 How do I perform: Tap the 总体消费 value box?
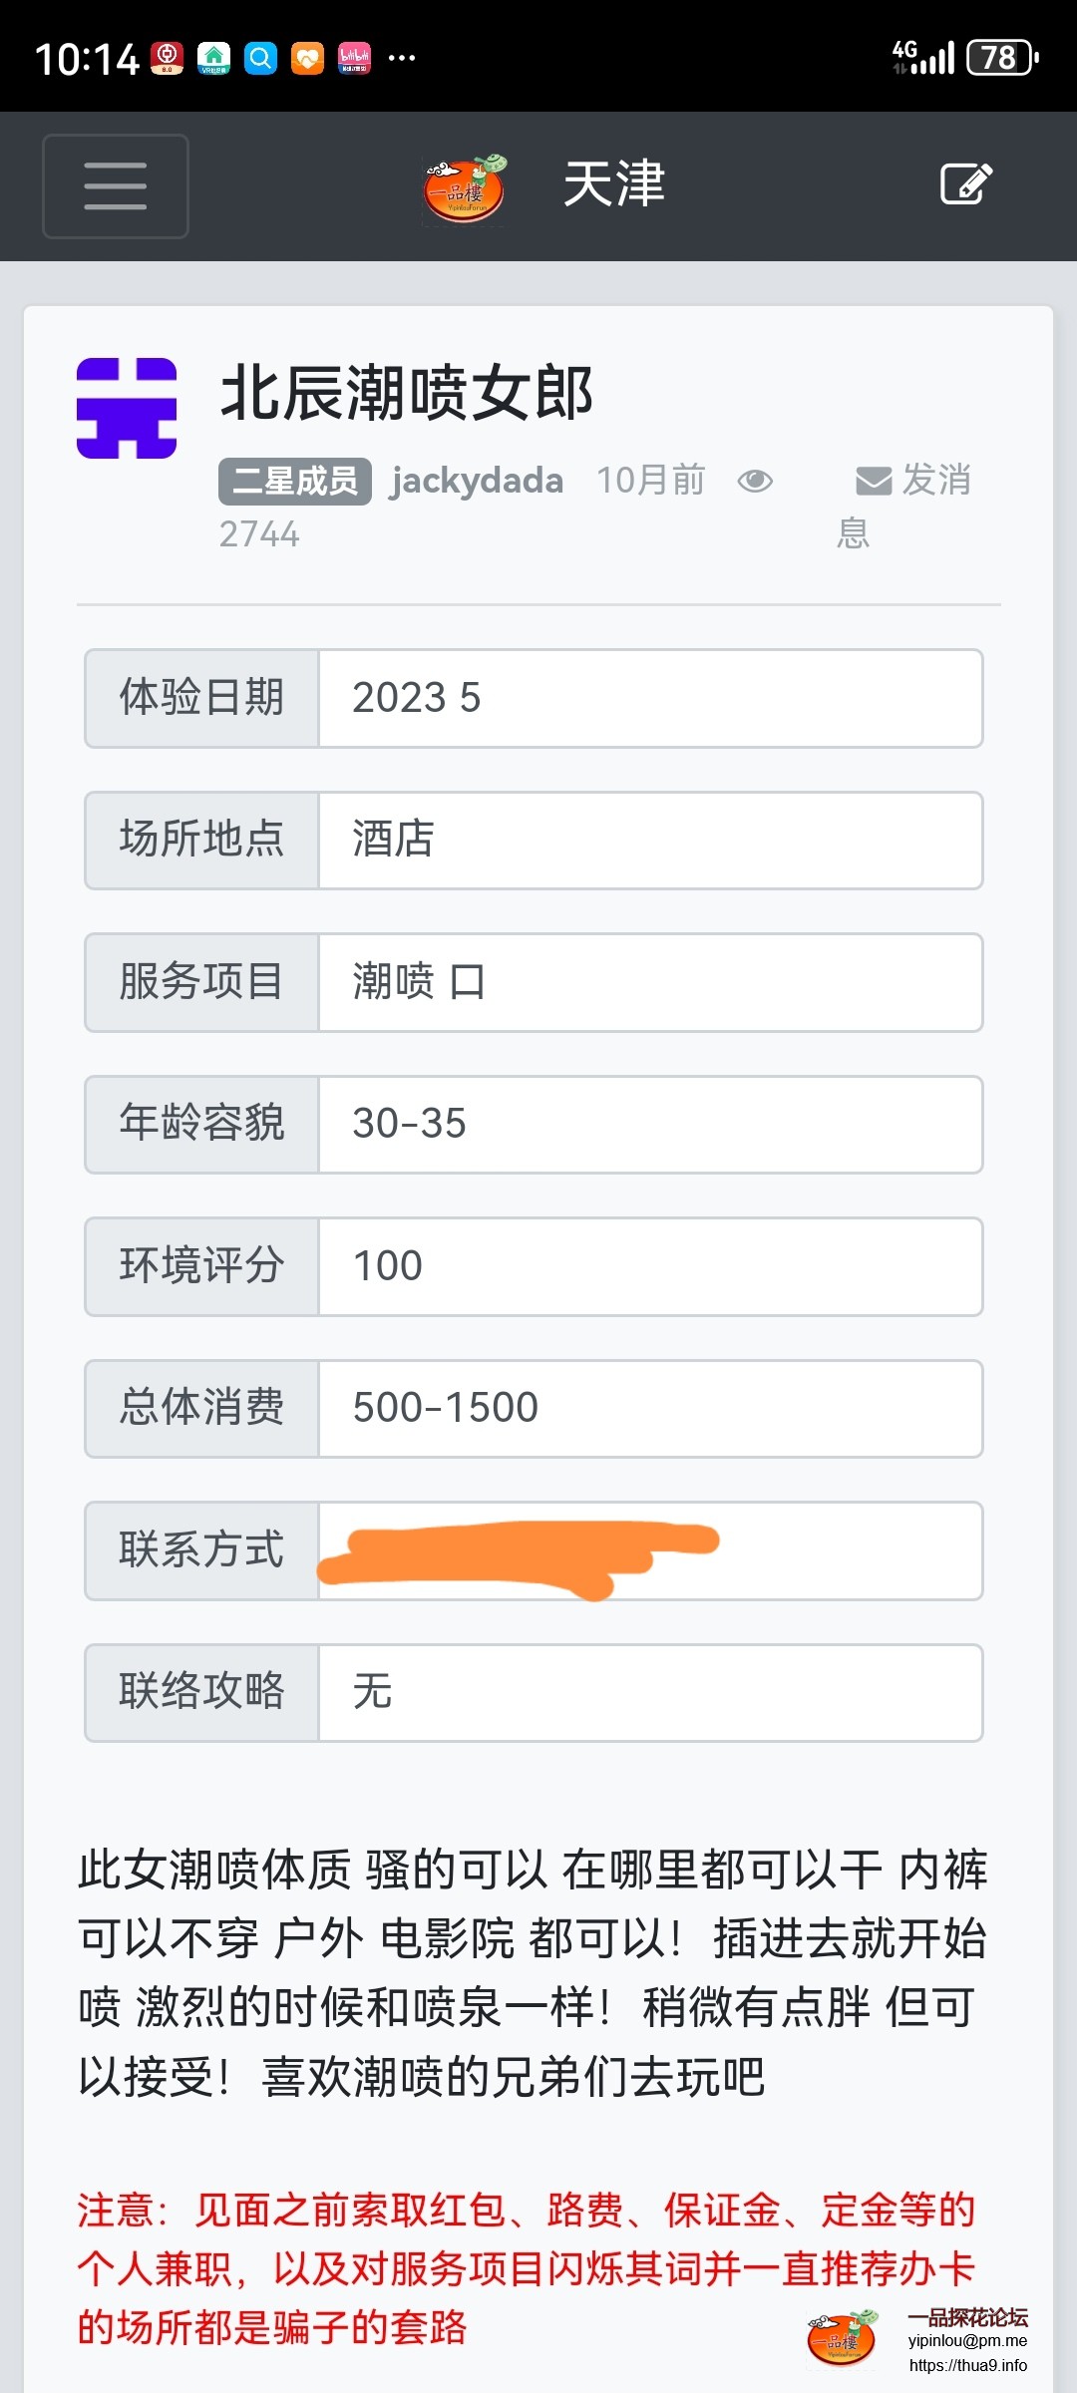[x=650, y=1408]
